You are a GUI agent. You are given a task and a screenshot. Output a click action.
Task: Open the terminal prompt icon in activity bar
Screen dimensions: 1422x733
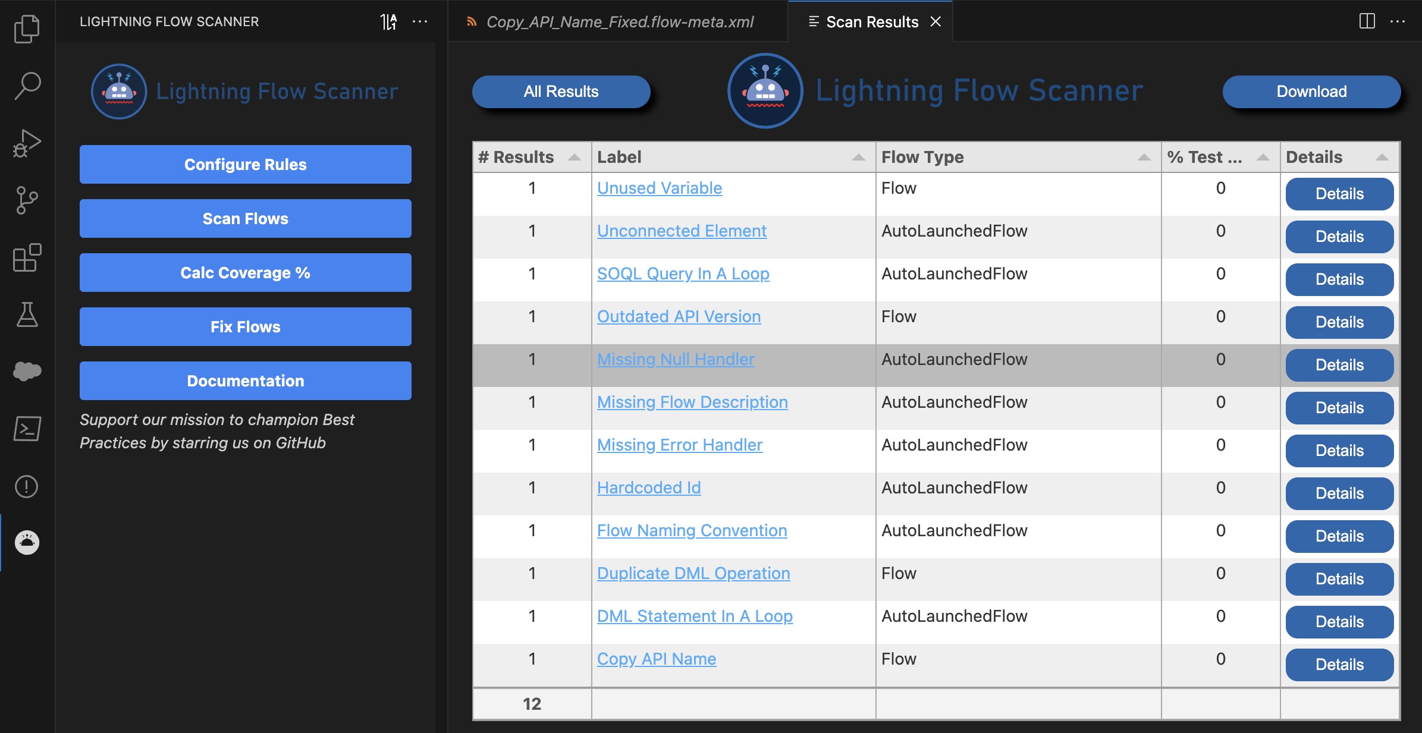27,429
